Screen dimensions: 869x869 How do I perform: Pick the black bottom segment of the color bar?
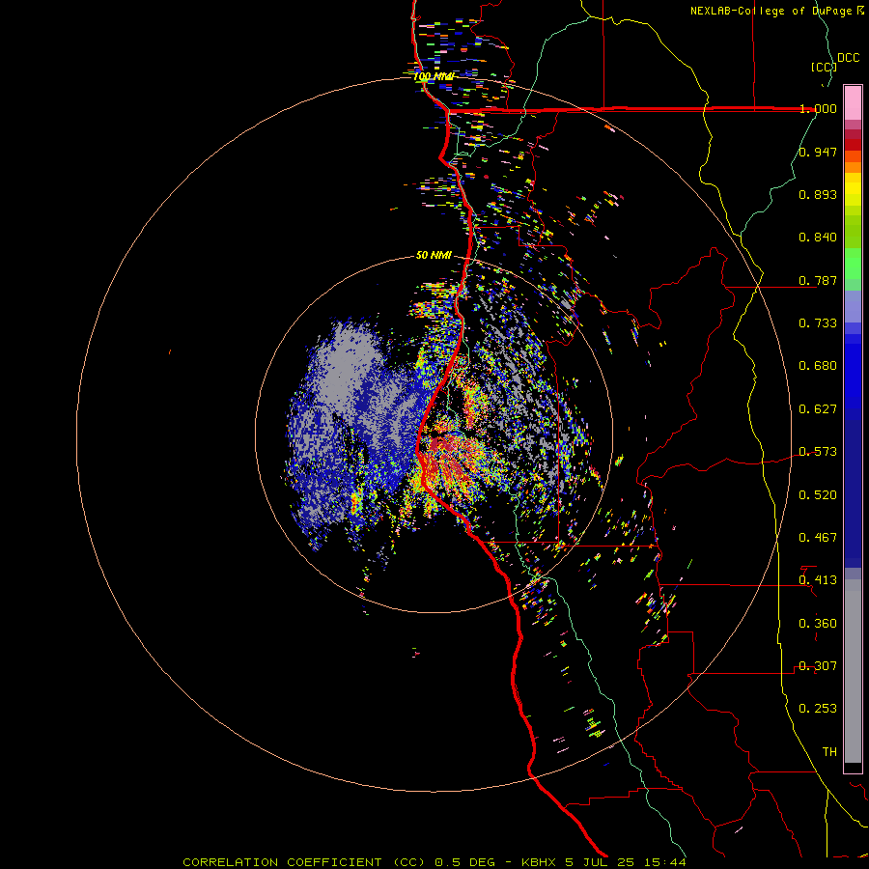tap(853, 767)
